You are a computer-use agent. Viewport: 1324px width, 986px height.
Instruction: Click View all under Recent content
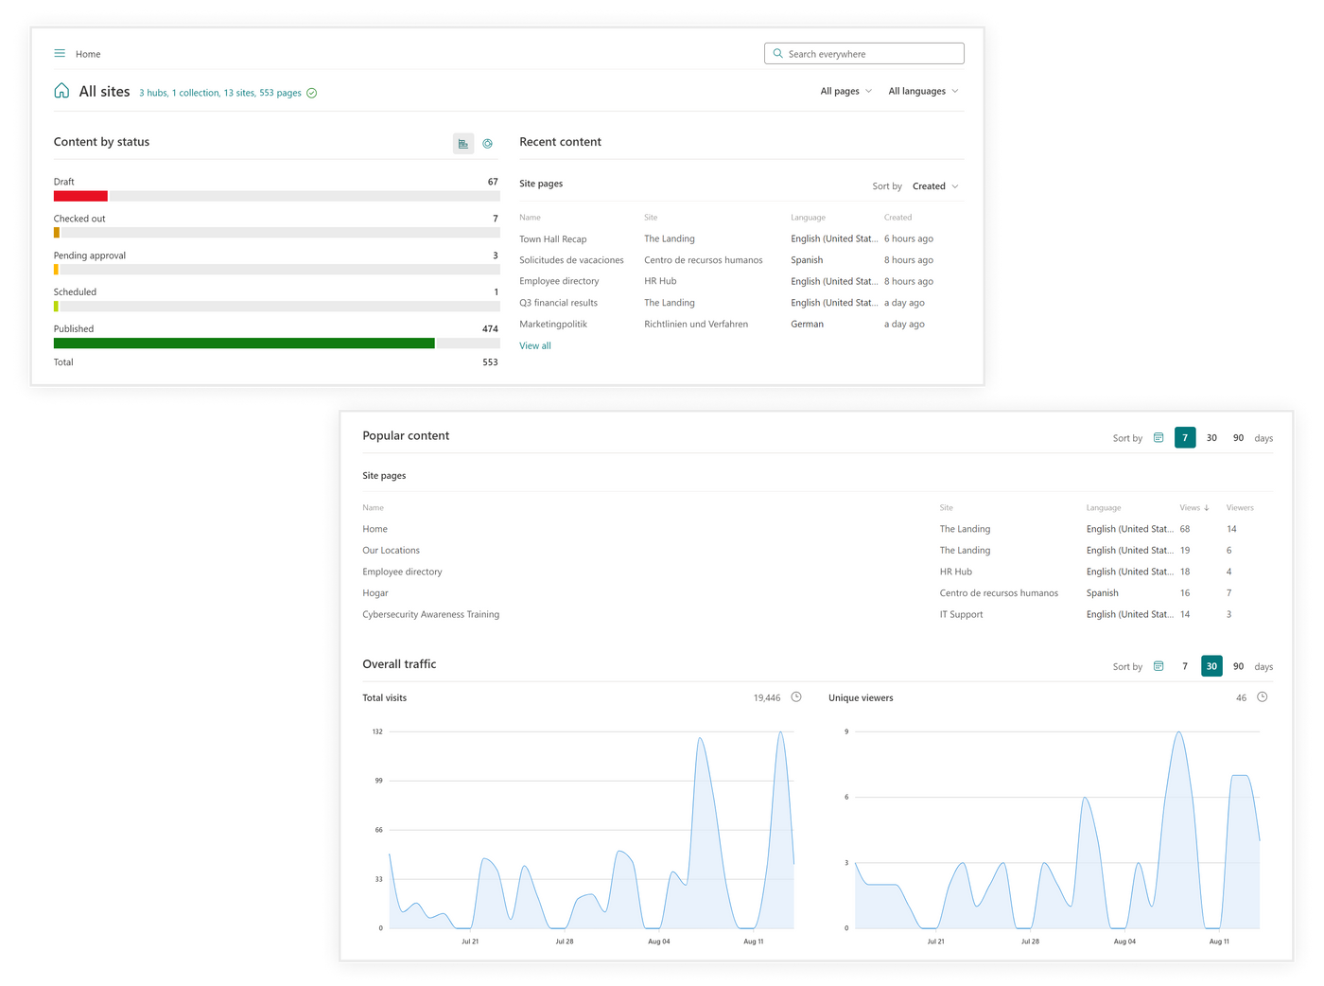point(535,345)
